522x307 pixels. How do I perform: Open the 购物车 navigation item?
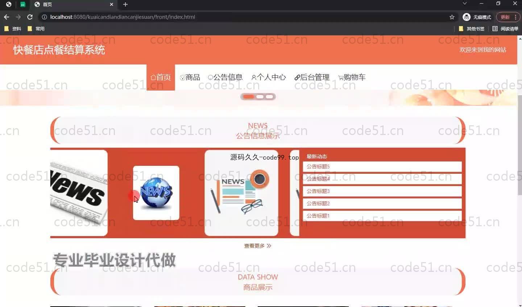coord(352,77)
